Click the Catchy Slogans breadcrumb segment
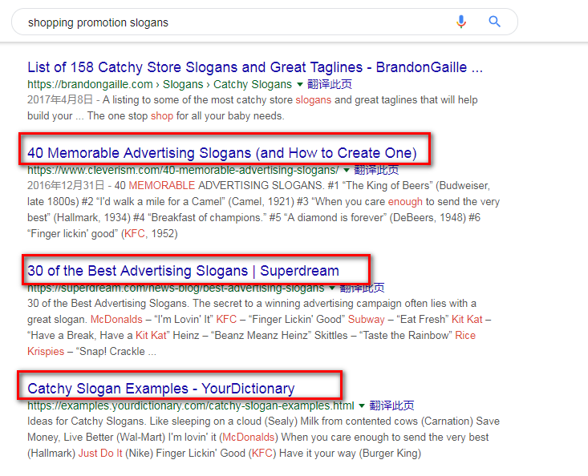The width and height of the screenshot is (588, 476). pos(253,84)
